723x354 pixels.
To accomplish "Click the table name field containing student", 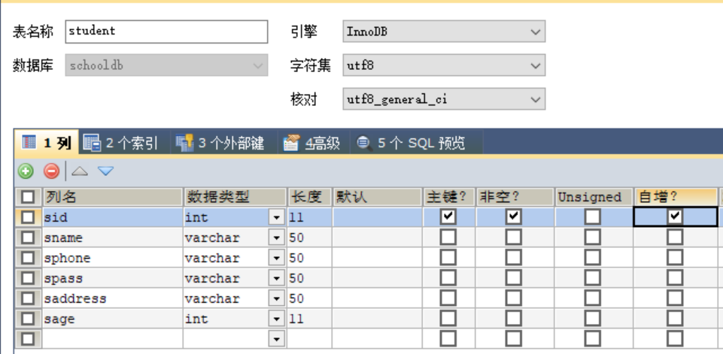I will pyautogui.click(x=166, y=32).
